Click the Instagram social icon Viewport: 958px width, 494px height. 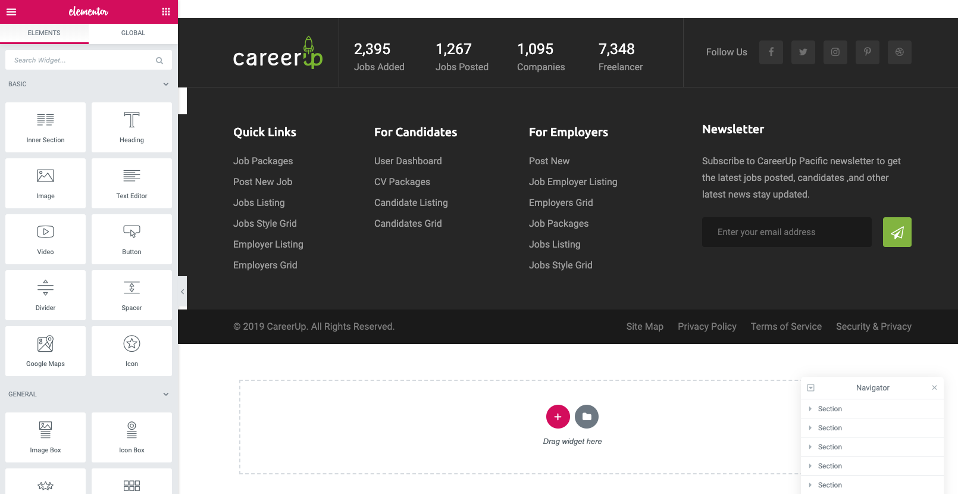835,52
